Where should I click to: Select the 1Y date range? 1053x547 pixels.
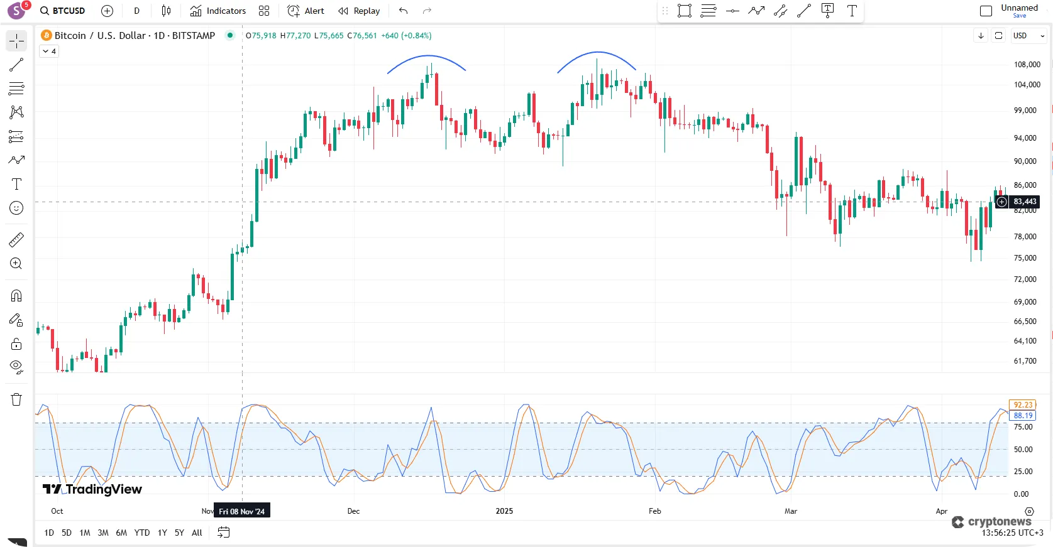(162, 533)
